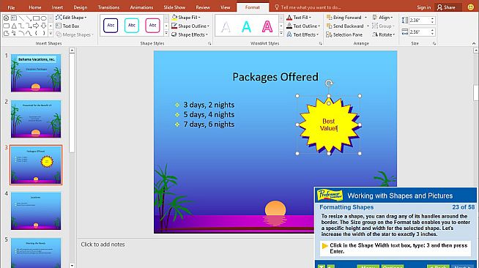Open the Edit Shape dropdown
The image size is (479, 268).
coord(71,18)
